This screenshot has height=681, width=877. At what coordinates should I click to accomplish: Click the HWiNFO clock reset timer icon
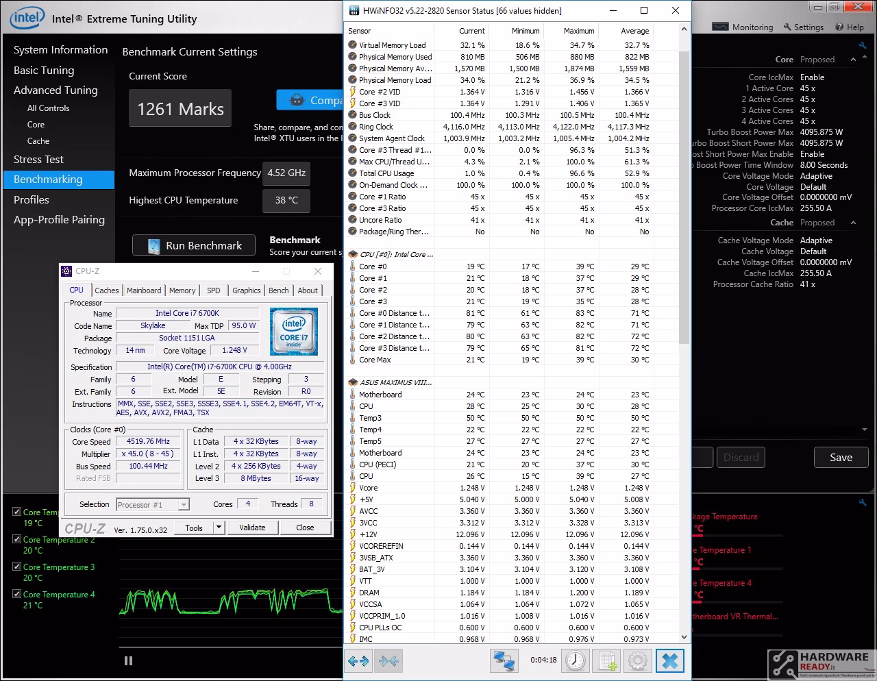[576, 661]
